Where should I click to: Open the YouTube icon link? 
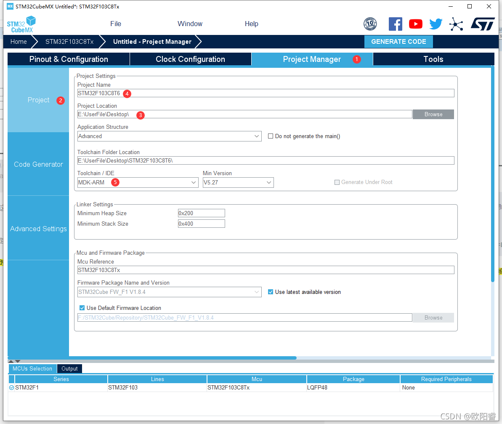pos(416,24)
